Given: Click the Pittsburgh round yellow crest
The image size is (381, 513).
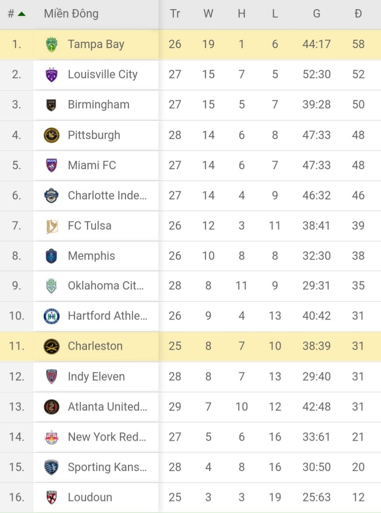Looking at the screenshot, I should 52,135.
